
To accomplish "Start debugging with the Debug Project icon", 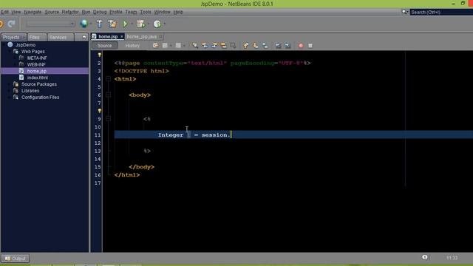I will (140, 24).
